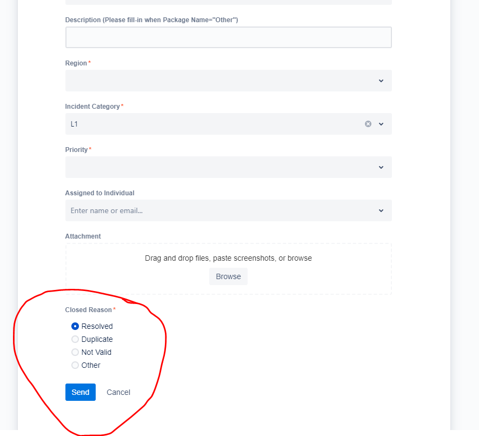Screen dimensions: 479x436
Task: Expand the Assigned to Individual chevron
Action: coord(381,210)
